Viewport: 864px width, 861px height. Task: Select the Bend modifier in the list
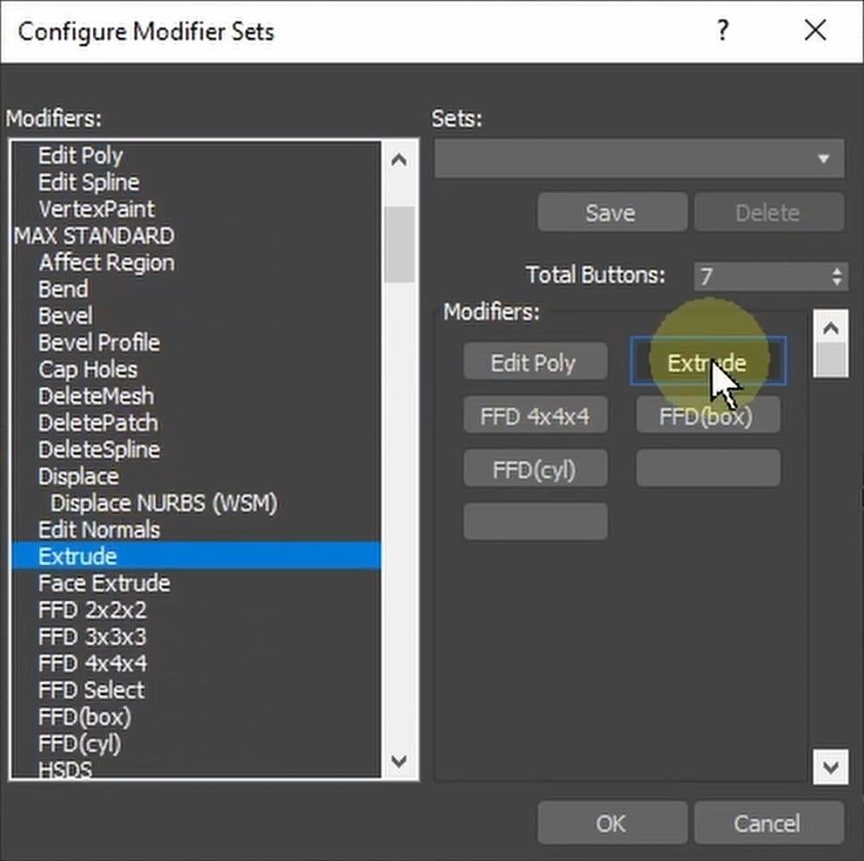(63, 289)
